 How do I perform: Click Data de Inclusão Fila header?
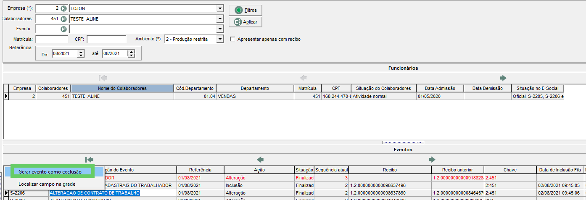click(x=560, y=170)
